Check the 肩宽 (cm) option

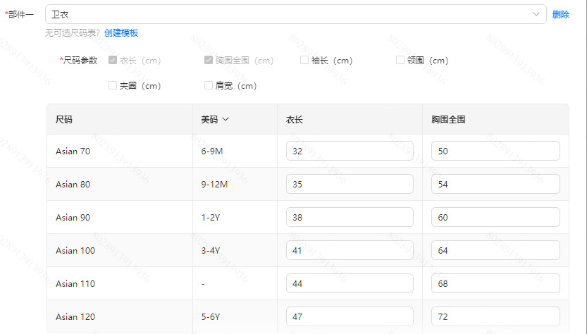pos(209,85)
